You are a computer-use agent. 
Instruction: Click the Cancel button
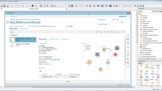(x=127, y=85)
